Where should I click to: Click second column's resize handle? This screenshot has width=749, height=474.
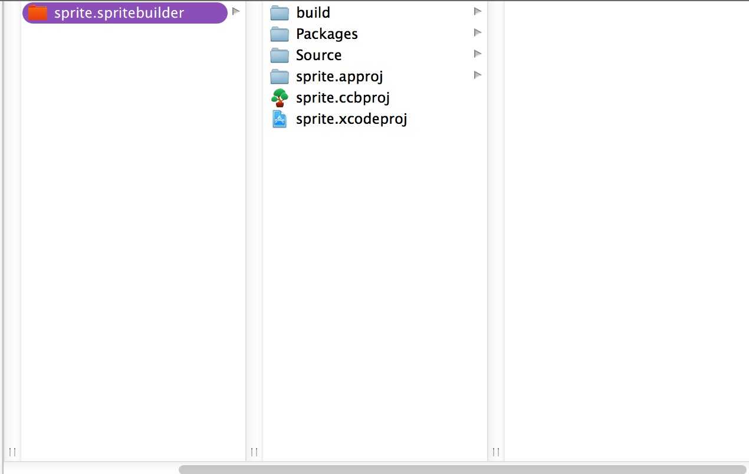pyautogui.click(x=254, y=452)
